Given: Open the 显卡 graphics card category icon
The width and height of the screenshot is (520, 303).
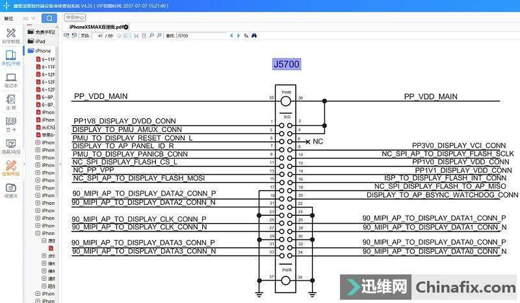Looking at the screenshot, I should (x=11, y=124).
